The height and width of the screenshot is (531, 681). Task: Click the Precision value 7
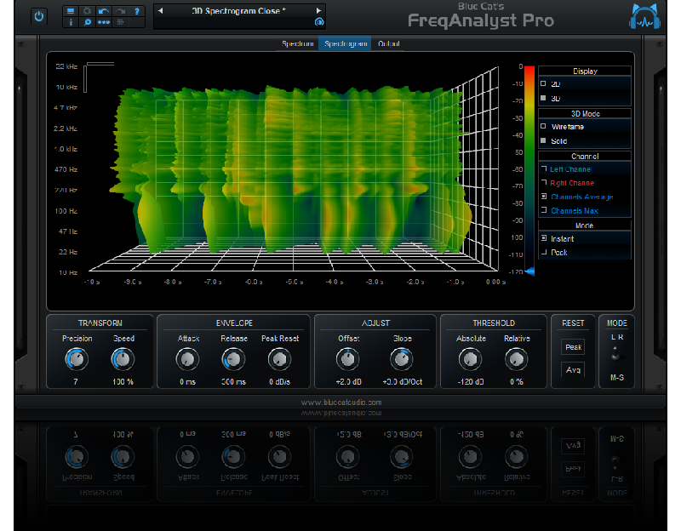76,381
